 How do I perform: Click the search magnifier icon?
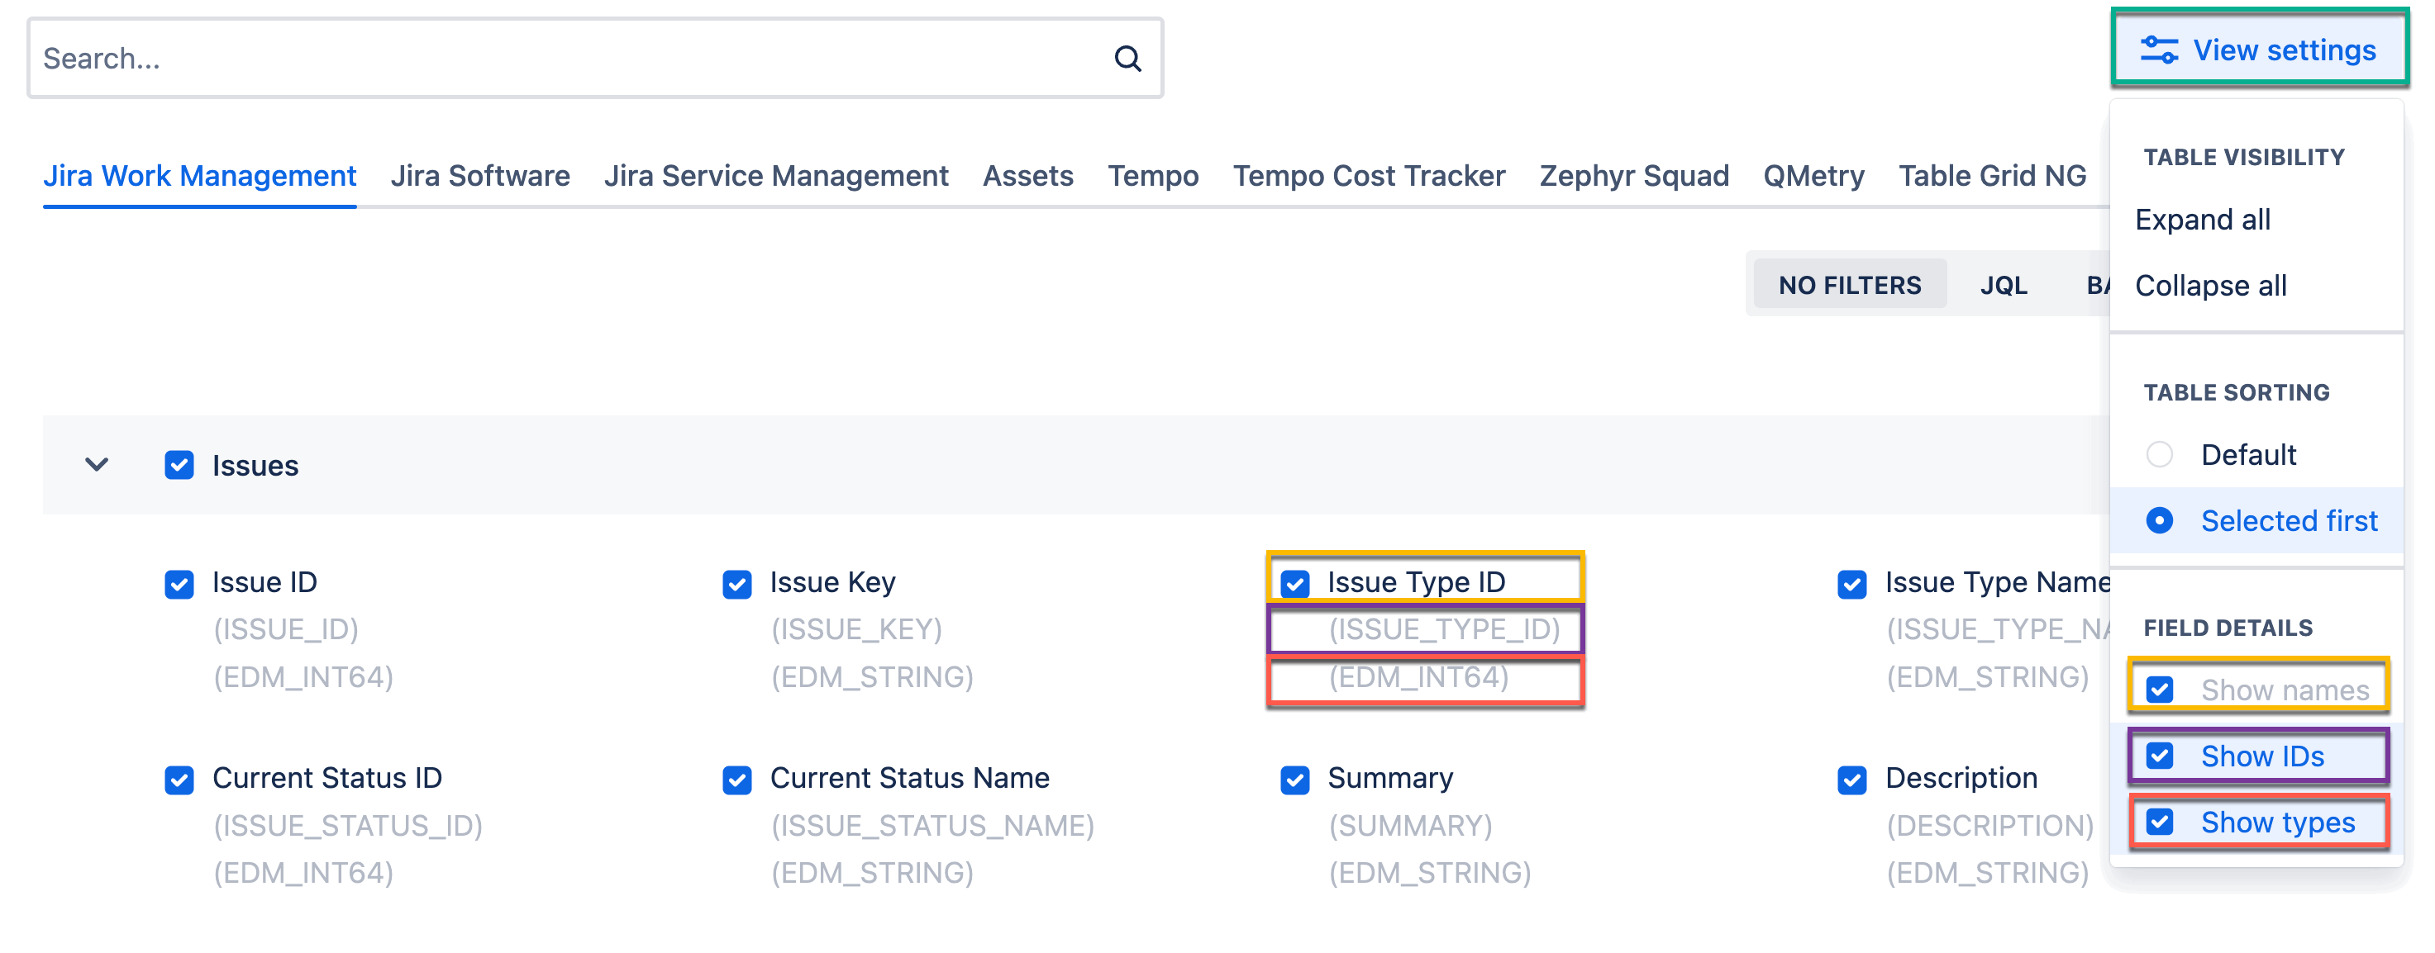1127,59
